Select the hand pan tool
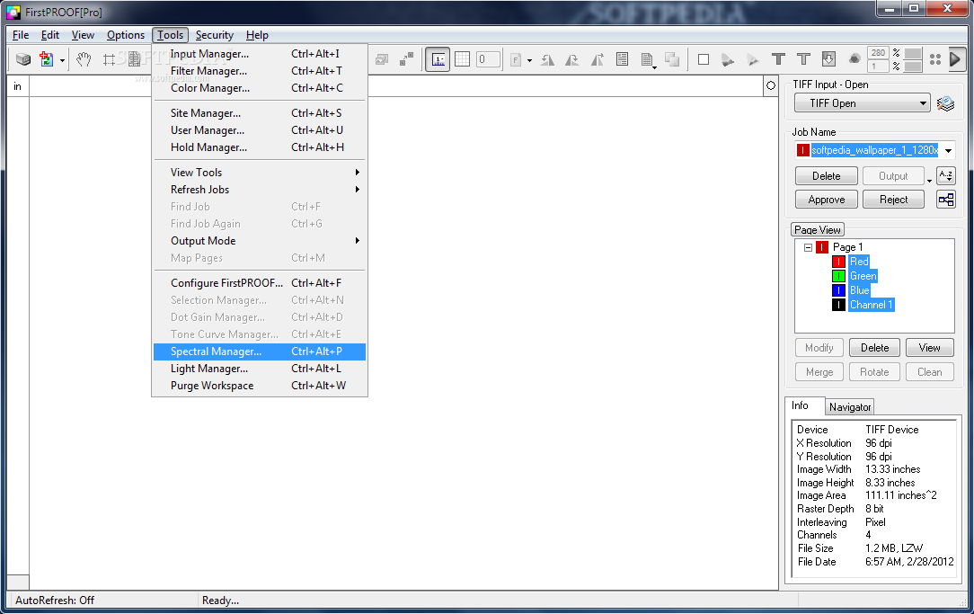Screen dimensions: 974x614 point(84,59)
